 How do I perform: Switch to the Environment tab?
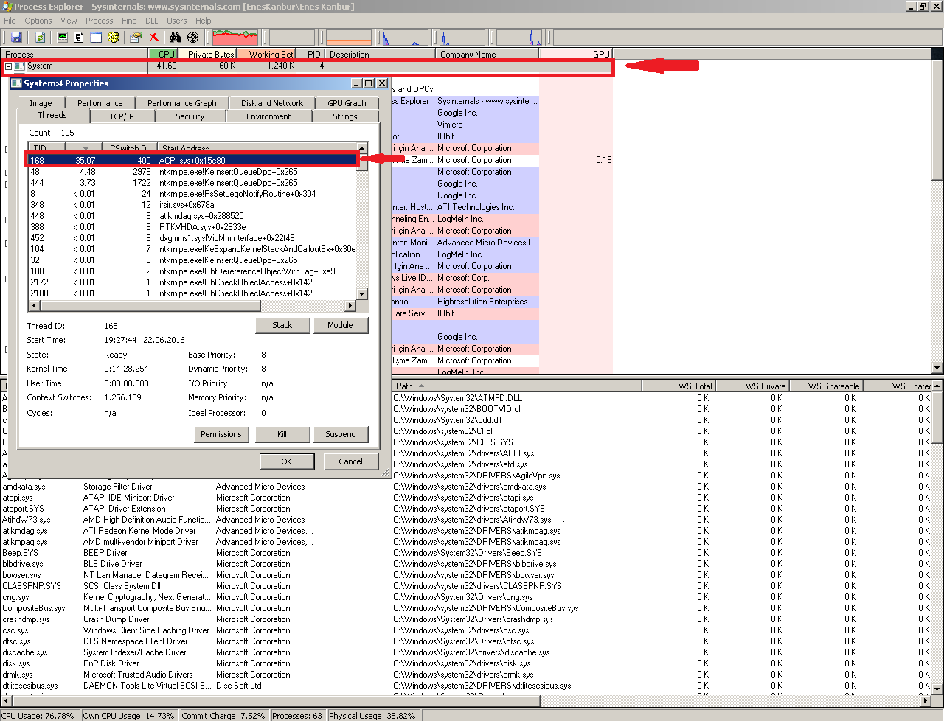[268, 116]
